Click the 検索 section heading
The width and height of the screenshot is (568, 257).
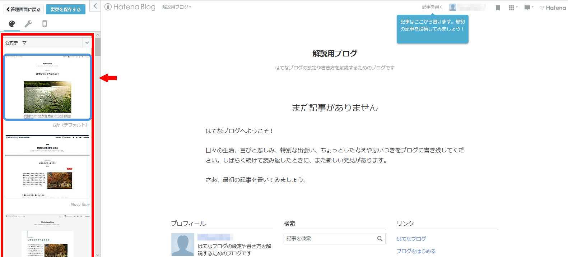tap(289, 224)
